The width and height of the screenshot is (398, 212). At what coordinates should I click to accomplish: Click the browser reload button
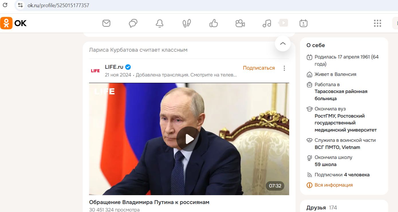click(5, 5)
